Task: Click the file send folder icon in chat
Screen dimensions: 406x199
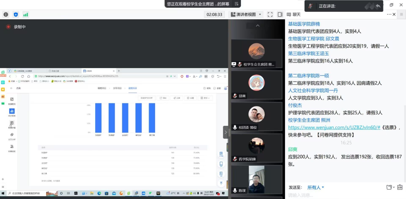Action: pos(389,187)
